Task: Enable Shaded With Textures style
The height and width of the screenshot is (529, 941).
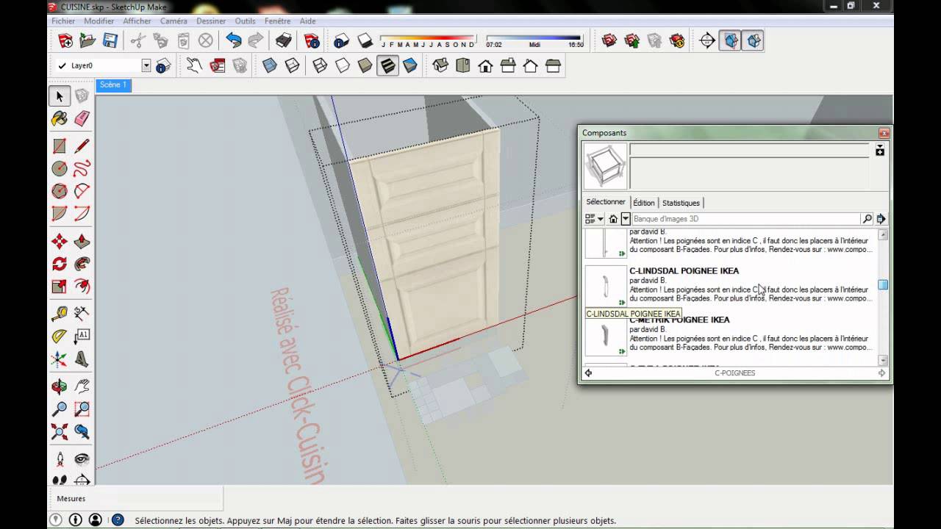Action: click(388, 65)
